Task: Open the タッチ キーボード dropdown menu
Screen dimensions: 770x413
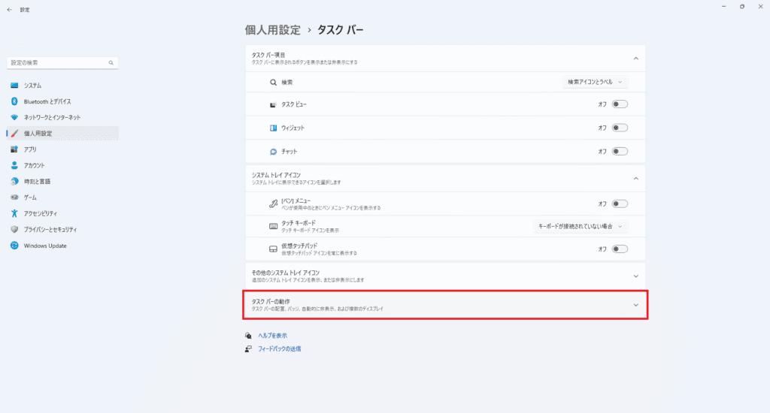Action: click(580, 226)
